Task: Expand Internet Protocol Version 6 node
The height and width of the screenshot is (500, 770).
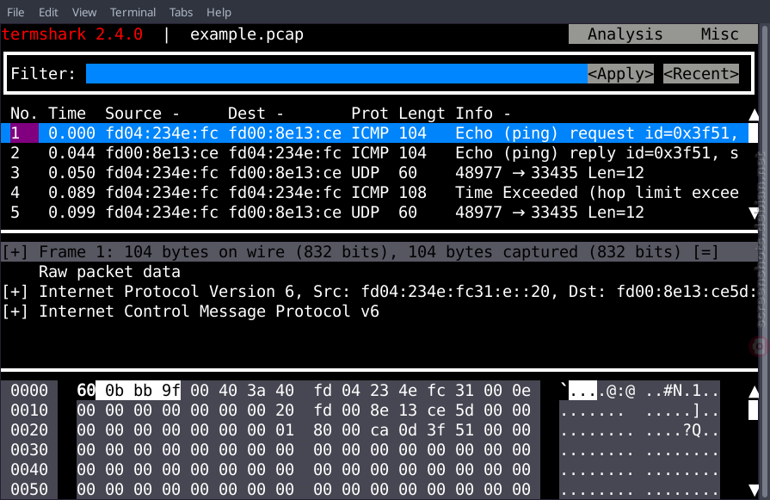Action: point(15,291)
